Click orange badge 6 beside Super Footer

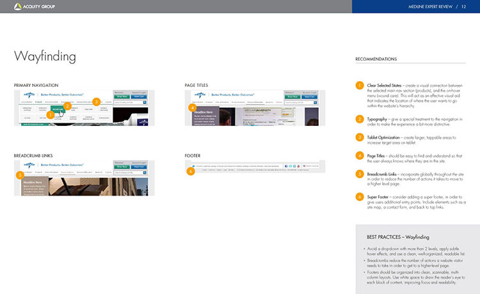click(360, 197)
